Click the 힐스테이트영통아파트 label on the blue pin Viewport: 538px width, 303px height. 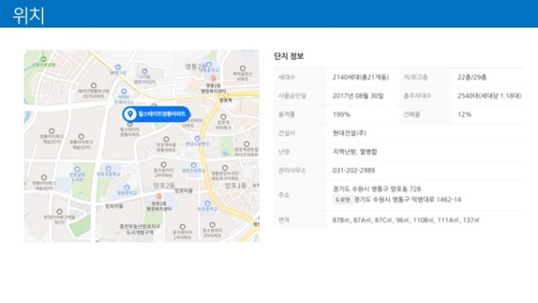pyautogui.click(x=162, y=114)
